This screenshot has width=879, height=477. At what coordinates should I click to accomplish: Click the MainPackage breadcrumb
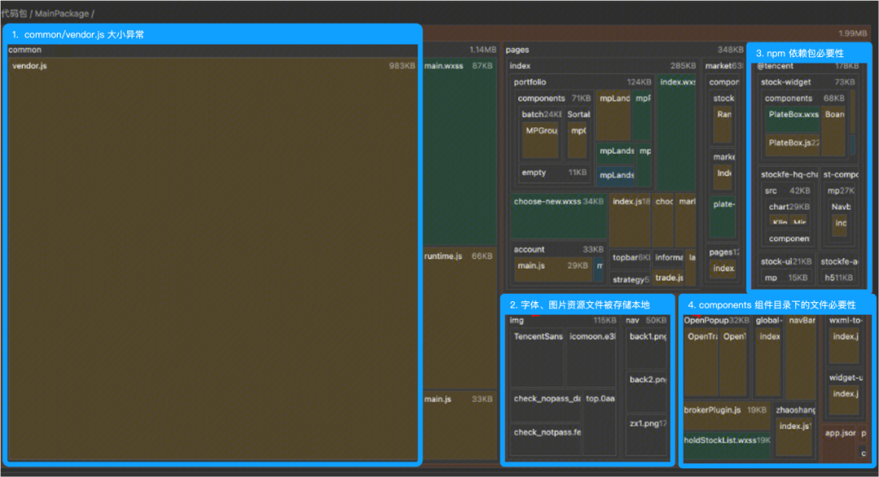pyautogui.click(x=62, y=14)
